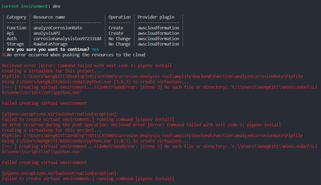Click the "dev" environment value
The height and width of the screenshot is (185, 321).
[57, 6]
